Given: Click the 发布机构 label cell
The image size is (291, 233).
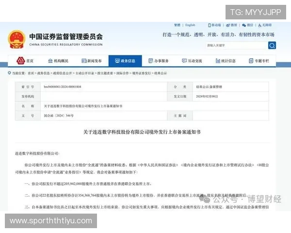Looking at the screenshot, I should click(x=28, y=97).
